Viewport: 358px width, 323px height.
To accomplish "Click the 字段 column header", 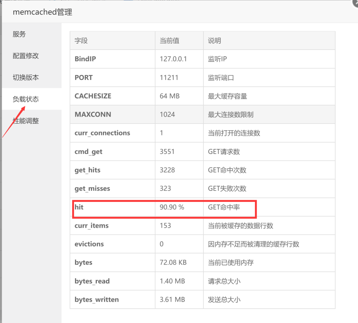I will coord(81,41).
